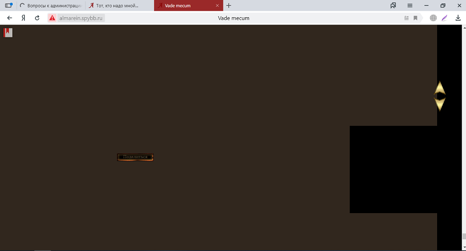Close the Vade mecum tab

pos(217,5)
